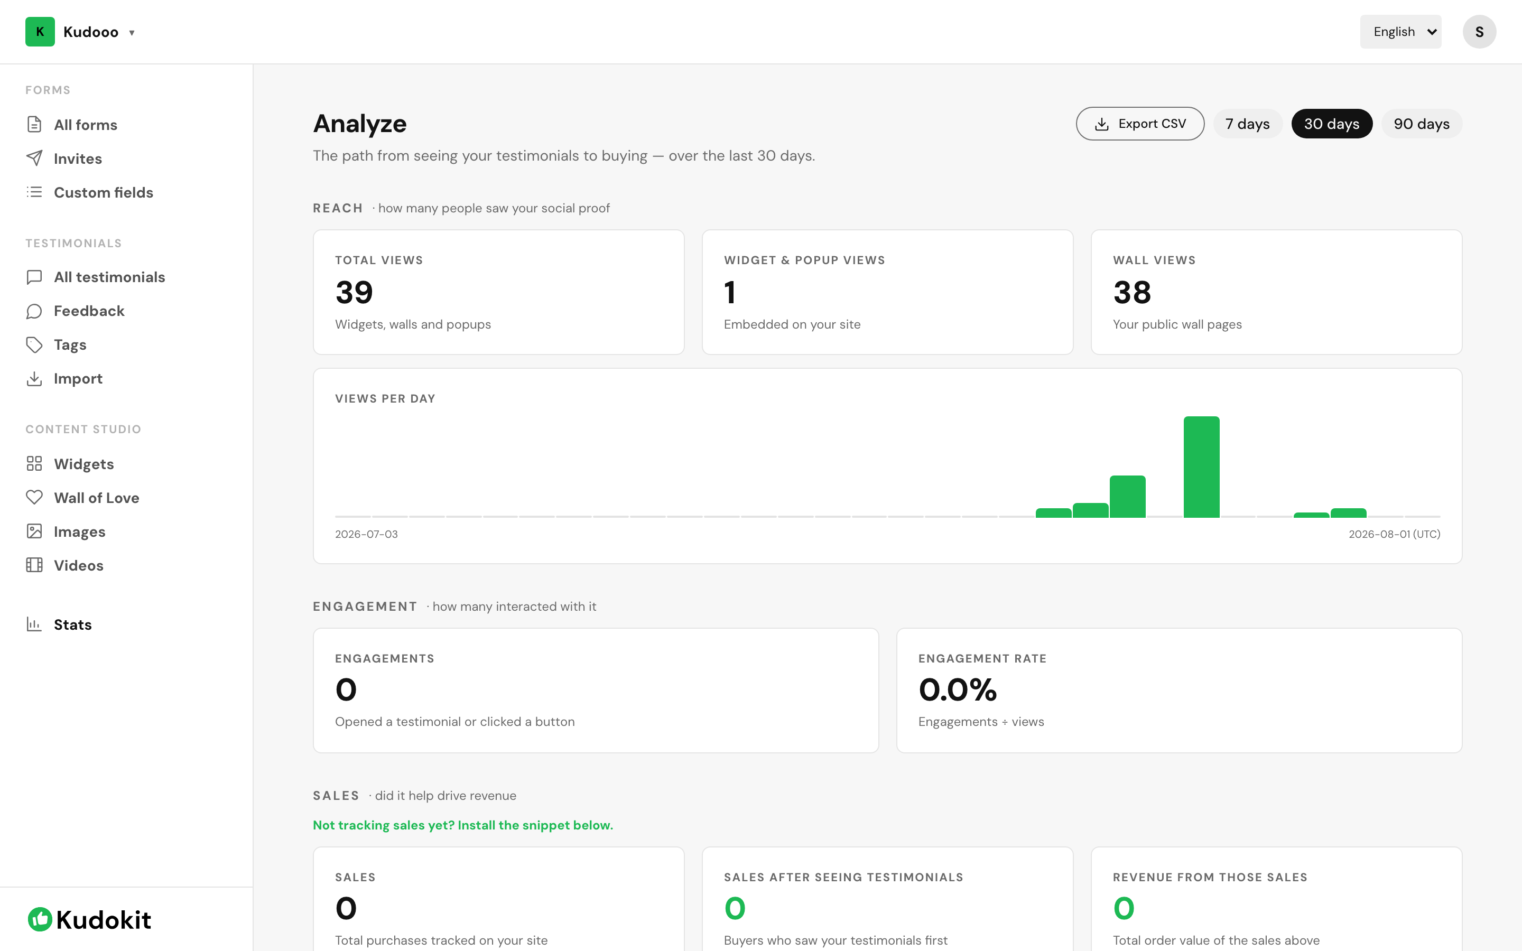This screenshot has height=951, width=1522.
Task: Open Custom fields page
Action: (x=104, y=192)
